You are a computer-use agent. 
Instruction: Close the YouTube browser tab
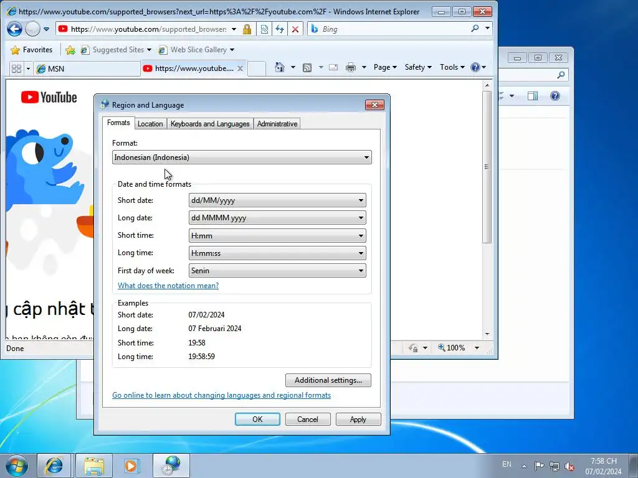240,68
